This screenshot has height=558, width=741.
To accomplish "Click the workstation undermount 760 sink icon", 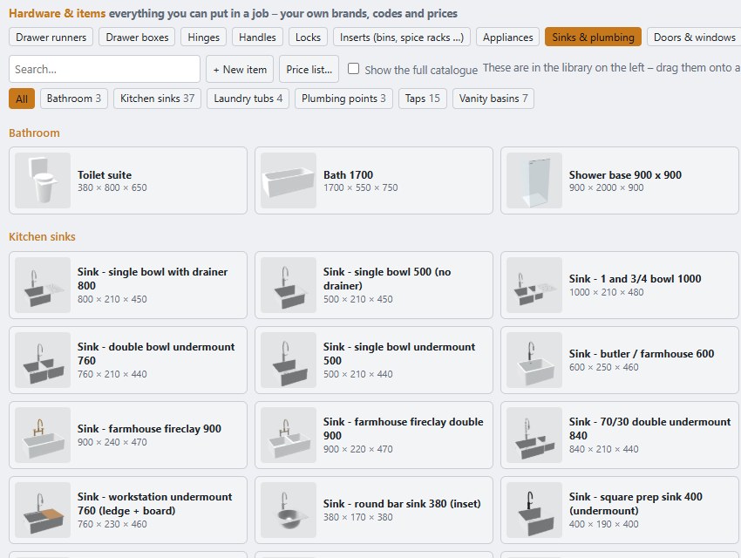I will click(43, 510).
